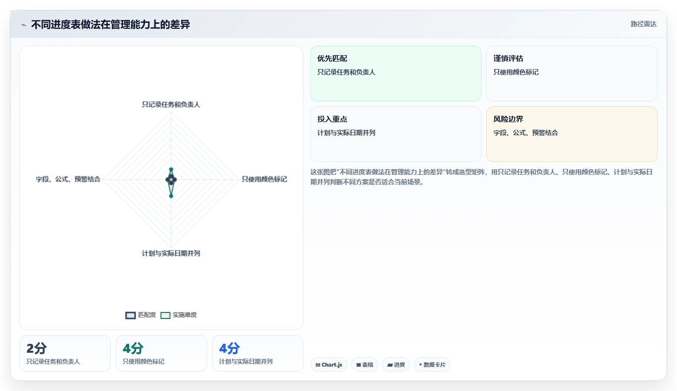Open the 优先匹配 card
This screenshot has height=391, width=677.
pos(396,74)
